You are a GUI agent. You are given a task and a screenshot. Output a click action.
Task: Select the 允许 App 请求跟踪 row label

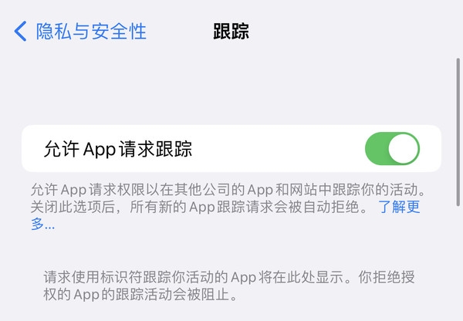point(118,149)
